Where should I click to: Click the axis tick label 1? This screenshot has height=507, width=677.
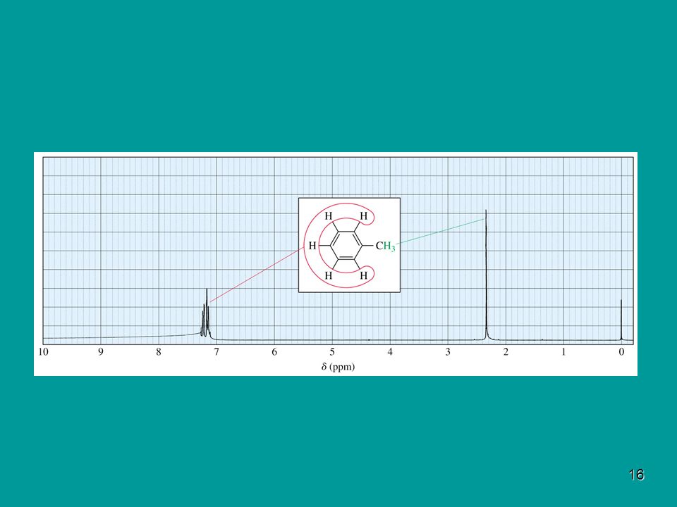click(563, 352)
